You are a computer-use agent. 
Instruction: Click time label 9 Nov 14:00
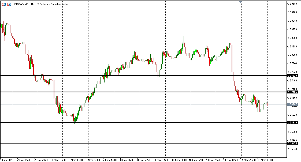[x=161, y=160]
